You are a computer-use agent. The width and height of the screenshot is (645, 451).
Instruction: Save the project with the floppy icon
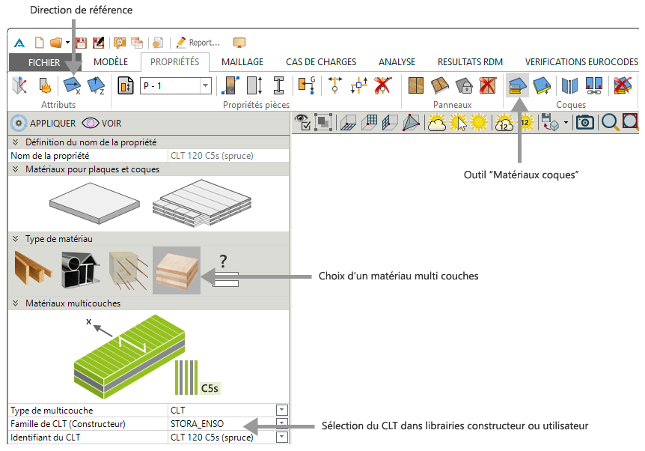coord(81,43)
